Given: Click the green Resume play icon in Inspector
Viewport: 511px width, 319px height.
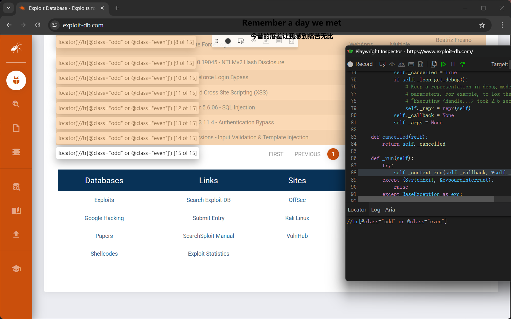Looking at the screenshot, I should (x=443, y=64).
